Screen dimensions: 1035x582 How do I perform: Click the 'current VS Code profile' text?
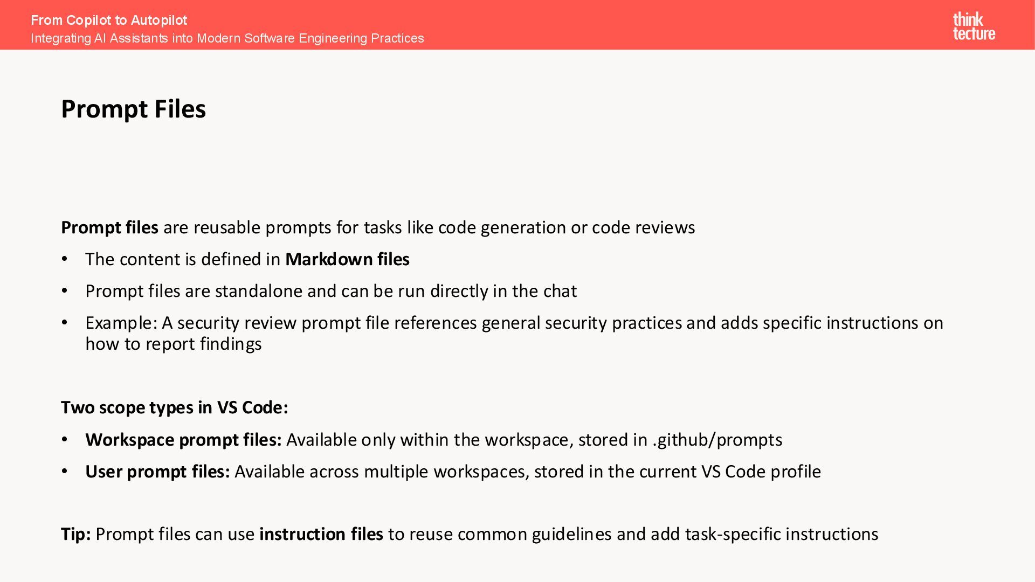pyautogui.click(x=730, y=472)
